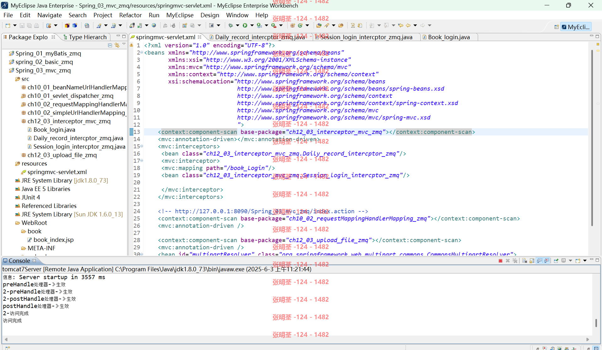The width and height of the screenshot is (602, 350).
Task: Collapse the mvc:interceptors fold at line 15
Action: (x=142, y=146)
